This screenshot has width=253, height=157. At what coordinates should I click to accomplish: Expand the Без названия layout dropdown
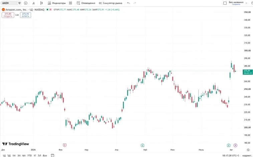click(x=246, y=3)
